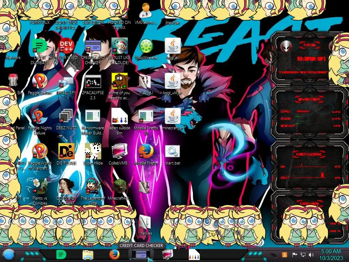This screenshot has width=349, height=262.
Task: Open the pink monitor taskbar app
Action: pyautogui.click(x=168, y=254)
